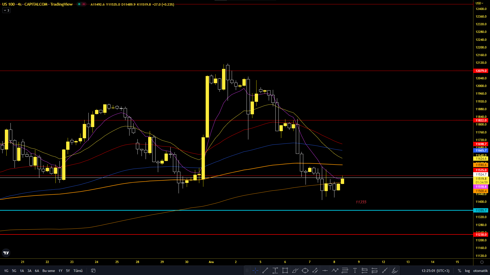490x275 pixels.
Task: Toggle logarithmic scale with log
Action: tap(467, 271)
